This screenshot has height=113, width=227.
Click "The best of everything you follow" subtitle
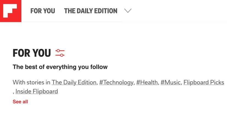point(60,67)
